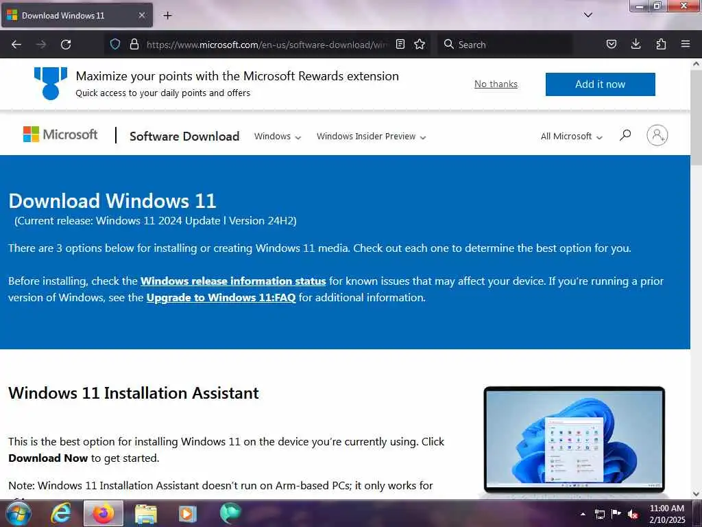
Task: List all tabs with the chevron button
Action: (588, 15)
